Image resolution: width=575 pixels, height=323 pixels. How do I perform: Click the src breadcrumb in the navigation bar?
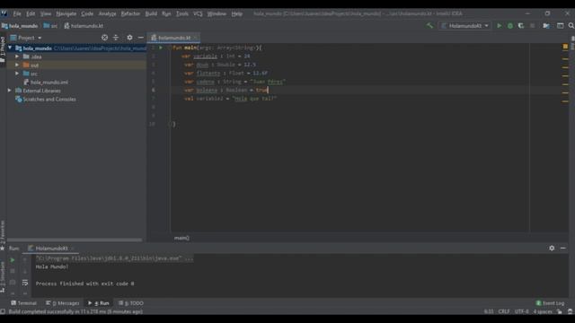coord(50,26)
